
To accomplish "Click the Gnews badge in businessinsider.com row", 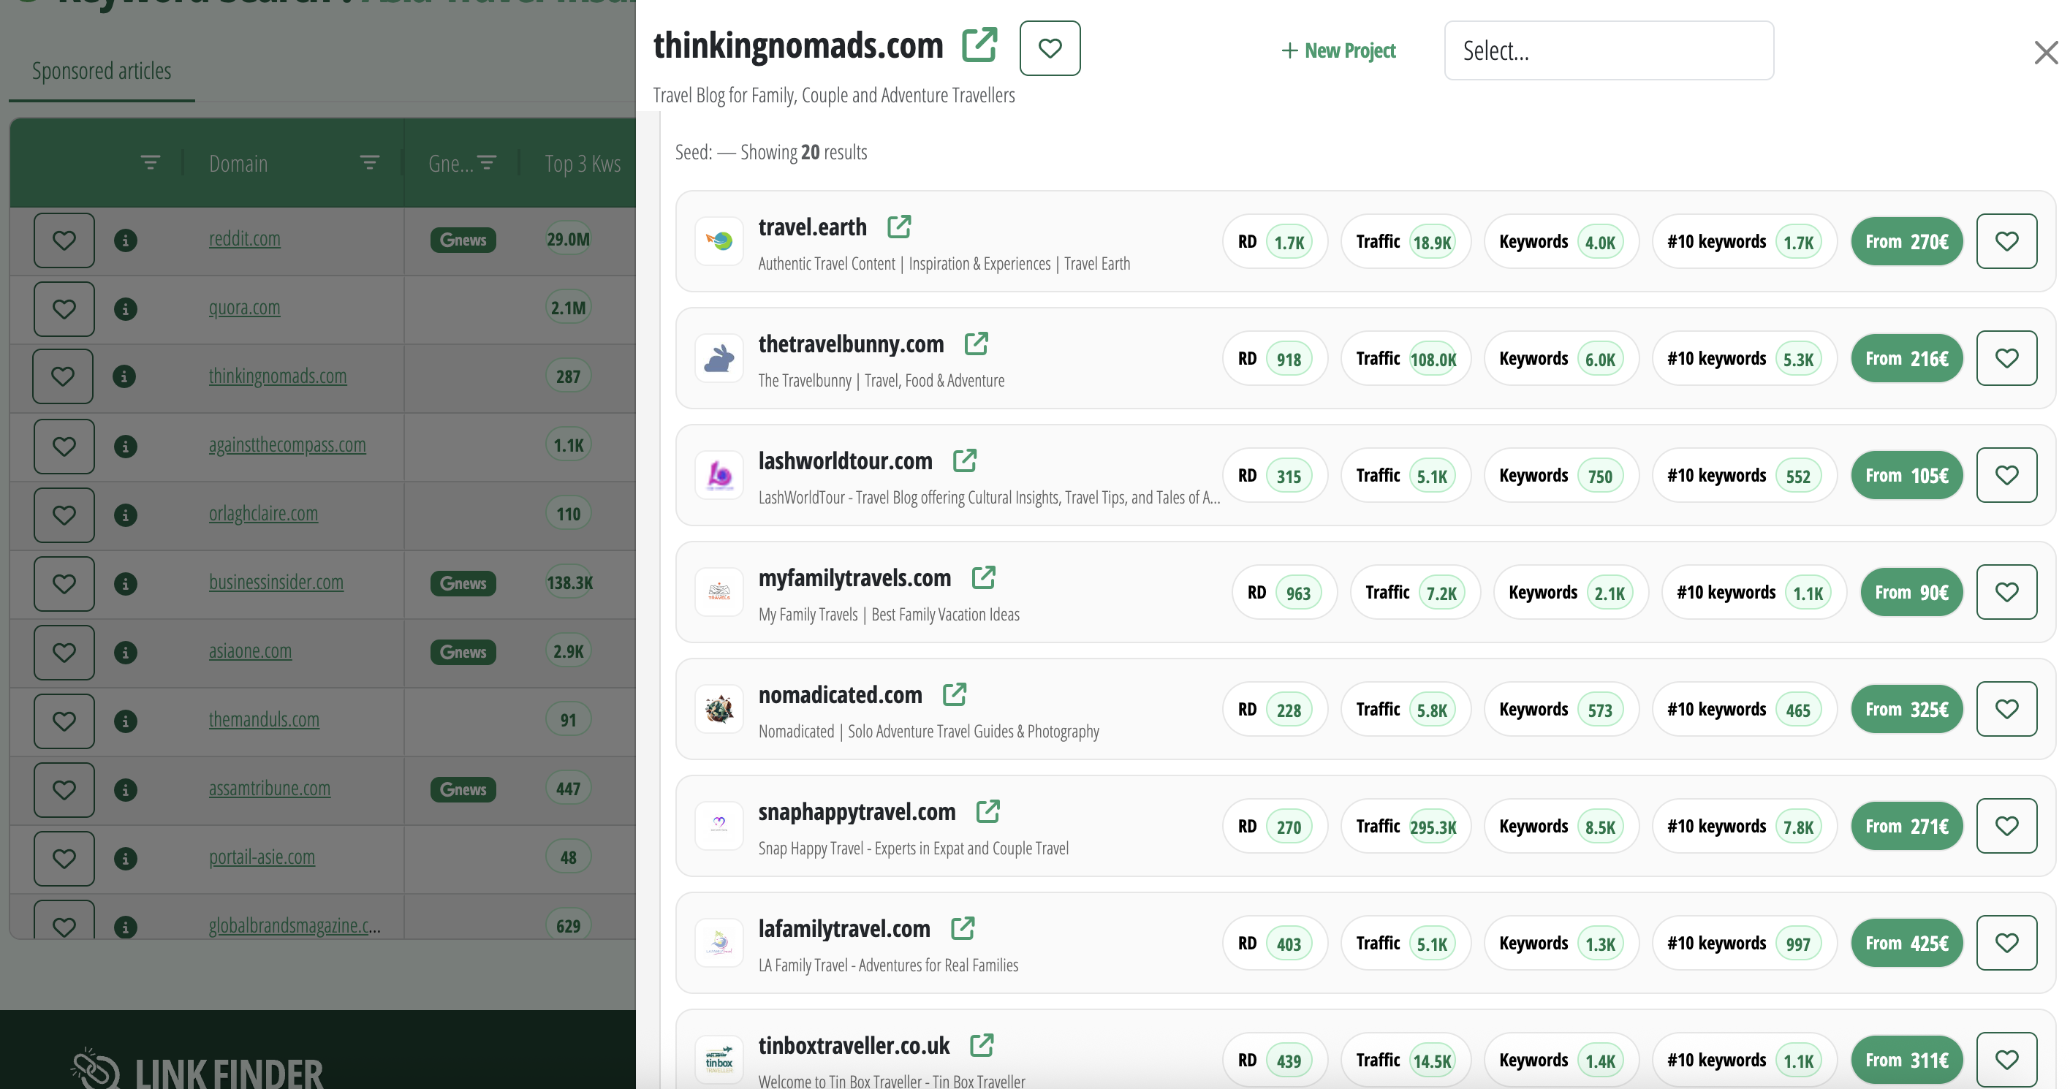I will click(x=463, y=583).
